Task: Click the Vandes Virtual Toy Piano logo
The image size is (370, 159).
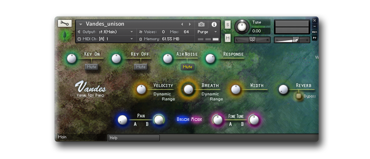Action: [90, 89]
